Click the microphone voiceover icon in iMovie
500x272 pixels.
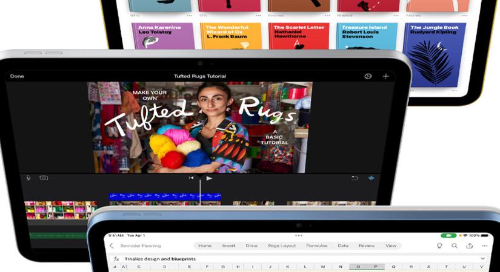coord(28,178)
